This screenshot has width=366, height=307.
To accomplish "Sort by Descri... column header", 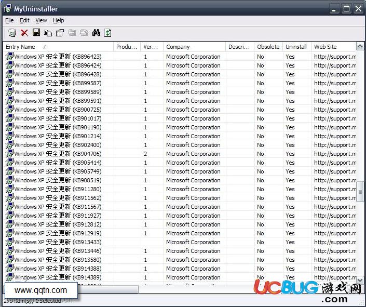I will tap(240, 47).
